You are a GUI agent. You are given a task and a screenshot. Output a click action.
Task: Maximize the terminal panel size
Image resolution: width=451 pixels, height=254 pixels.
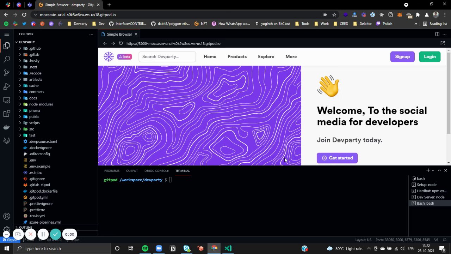click(439, 170)
